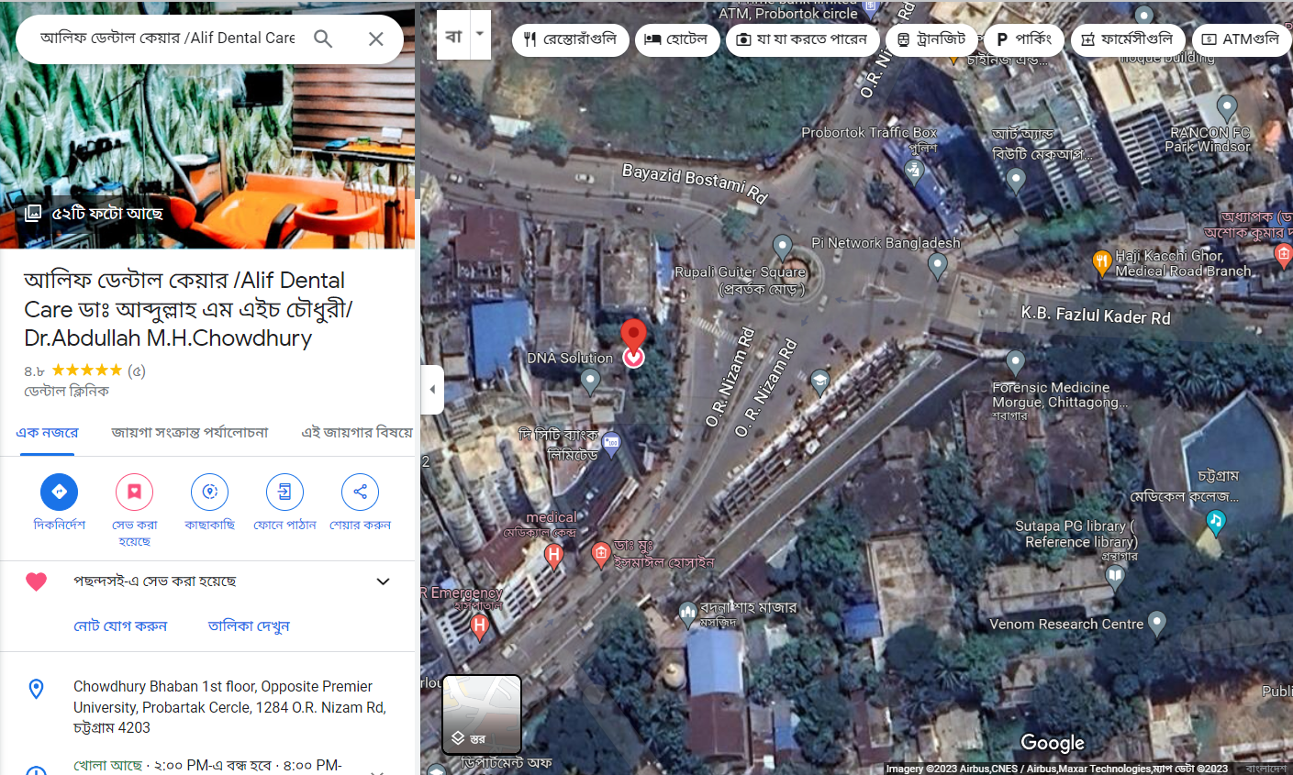Click the ডাঃ মুঃ ইসমাঈল হোসাইন doctor marker
The height and width of the screenshot is (775, 1293).
click(x=600, y=554)
